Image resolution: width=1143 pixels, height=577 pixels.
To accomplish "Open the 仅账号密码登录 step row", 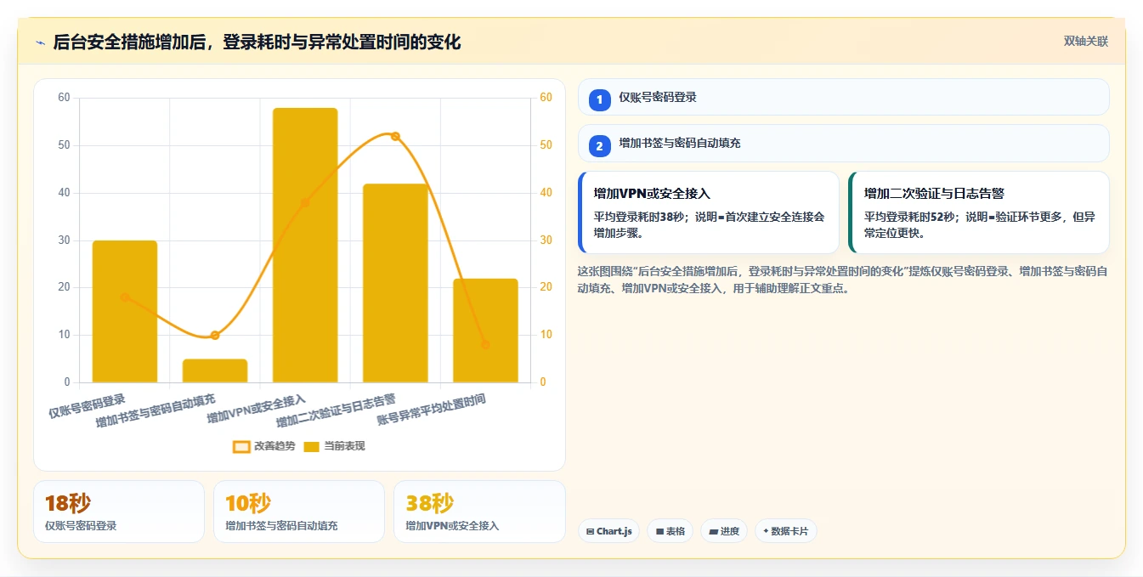I will click(843, 97).
